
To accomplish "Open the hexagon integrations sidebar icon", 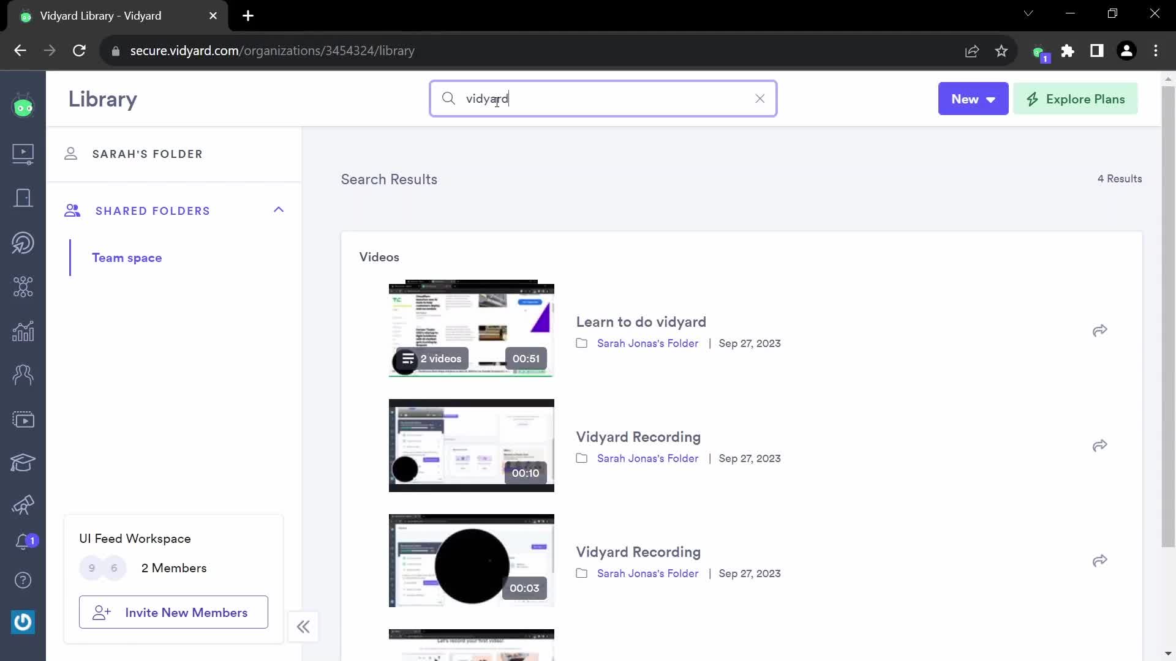I will click(23, 287).
